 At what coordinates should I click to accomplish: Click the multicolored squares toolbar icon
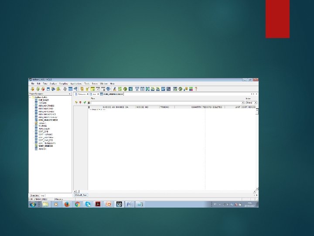point(191,89)
